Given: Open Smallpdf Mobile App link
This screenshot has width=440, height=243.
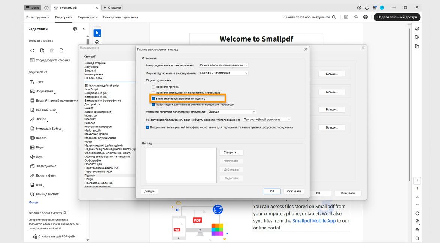Looking at the screenshot, I should click(314, 220).
